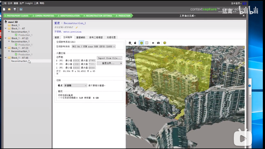The height and width of the screenshot is (149, 265).
Task: Create a new project with the blank page icon
Action: [4, 9]
